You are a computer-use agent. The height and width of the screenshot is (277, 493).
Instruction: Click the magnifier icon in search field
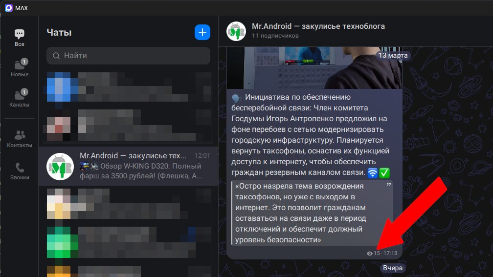(x=56, y=56)
